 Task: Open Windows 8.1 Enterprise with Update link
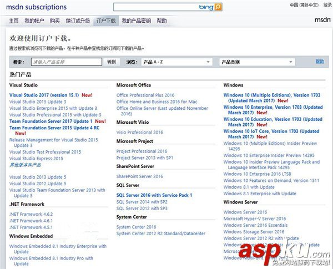click(260, 194)
